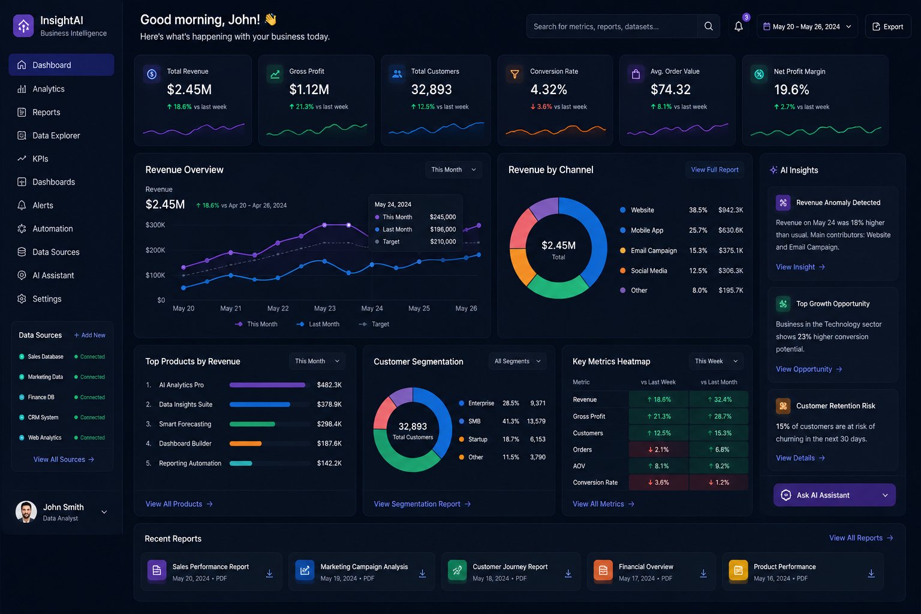The height and width of the screenshot is (614, 921).
Task: Go to Data Explorer in sidebar
Action: [61, 136]
